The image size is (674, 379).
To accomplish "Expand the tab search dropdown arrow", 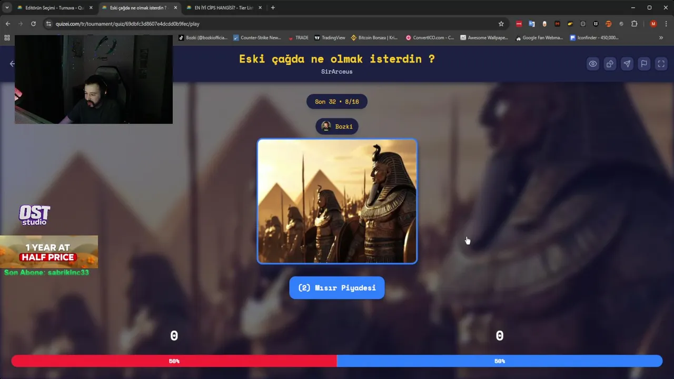I will tap(7, 8).
